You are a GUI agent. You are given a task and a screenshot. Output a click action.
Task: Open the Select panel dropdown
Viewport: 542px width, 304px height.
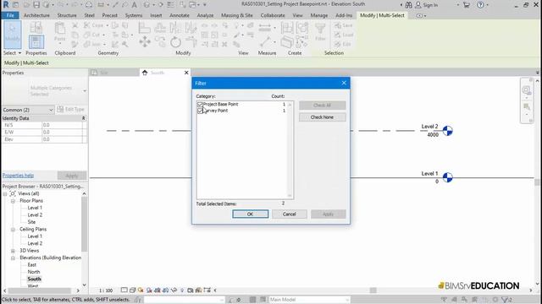pos(12,53)
